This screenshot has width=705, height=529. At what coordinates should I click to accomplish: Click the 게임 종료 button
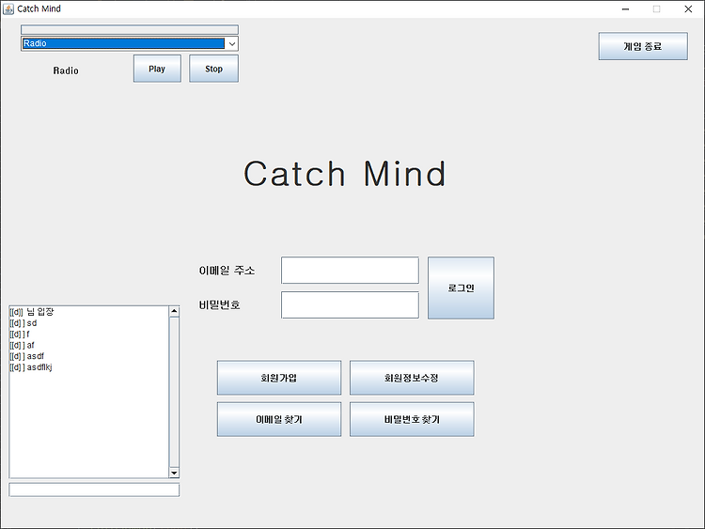tap(643, 46)
